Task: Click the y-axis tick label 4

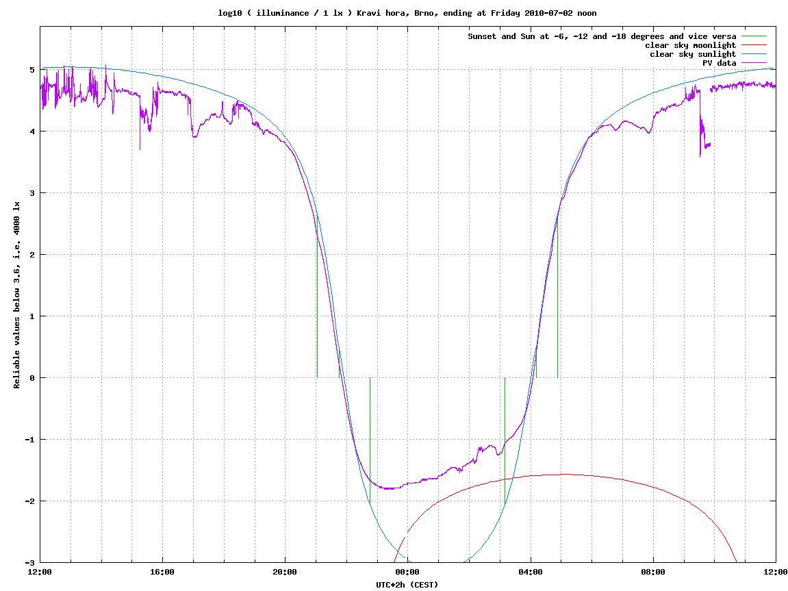Action: pos(32,131)
